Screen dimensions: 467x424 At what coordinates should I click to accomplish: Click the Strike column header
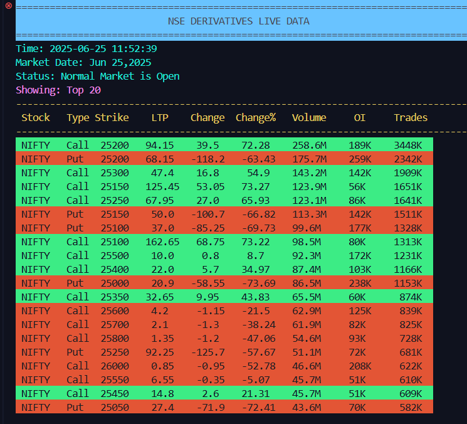click(112, 117)
